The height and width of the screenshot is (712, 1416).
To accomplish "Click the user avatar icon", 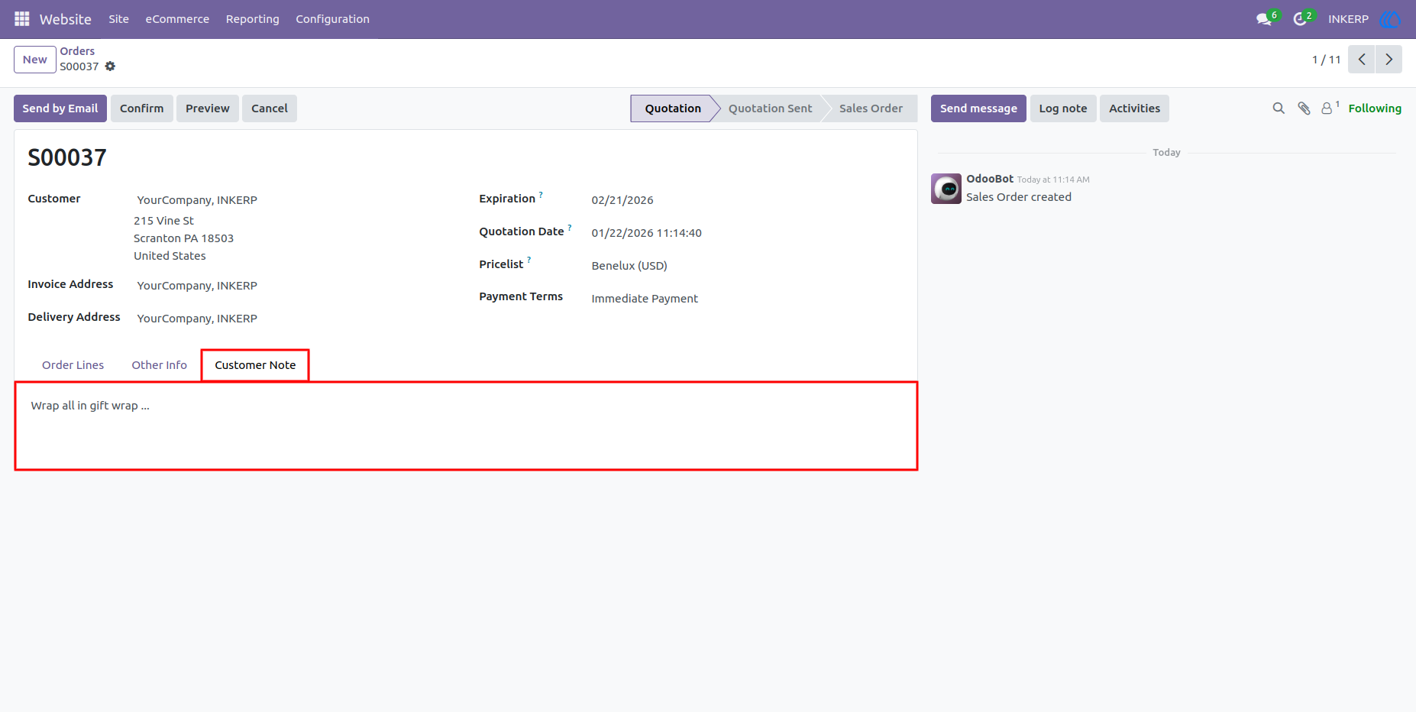I will 1390,19.
